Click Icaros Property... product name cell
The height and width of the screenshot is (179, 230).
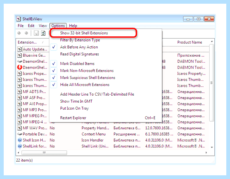[191, 73]
